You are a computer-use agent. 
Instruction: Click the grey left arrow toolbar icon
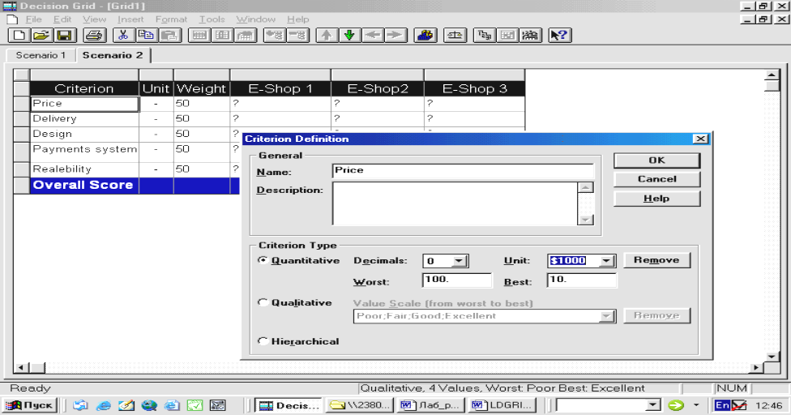373,36
